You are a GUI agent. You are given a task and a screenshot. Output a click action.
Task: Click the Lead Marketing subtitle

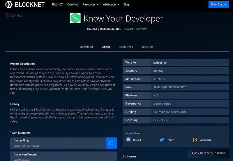[22, 160]
